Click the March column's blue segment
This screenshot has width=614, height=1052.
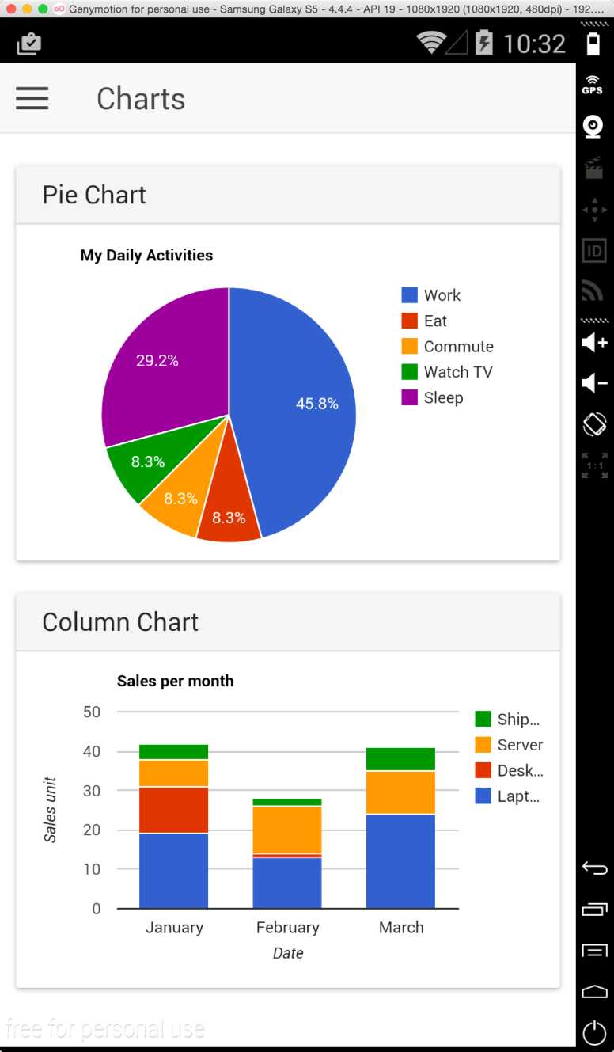coord(400,861)
